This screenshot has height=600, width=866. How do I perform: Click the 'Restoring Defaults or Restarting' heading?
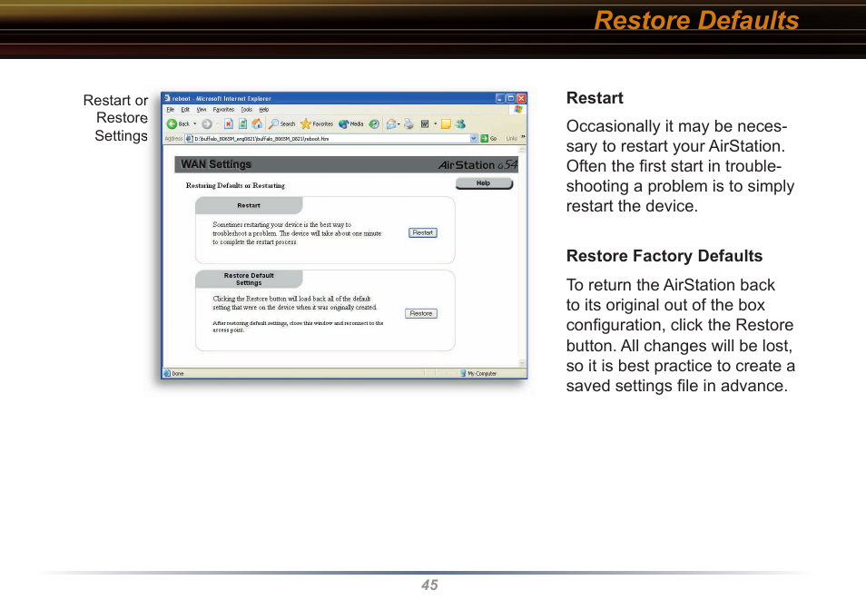[235, 186]
